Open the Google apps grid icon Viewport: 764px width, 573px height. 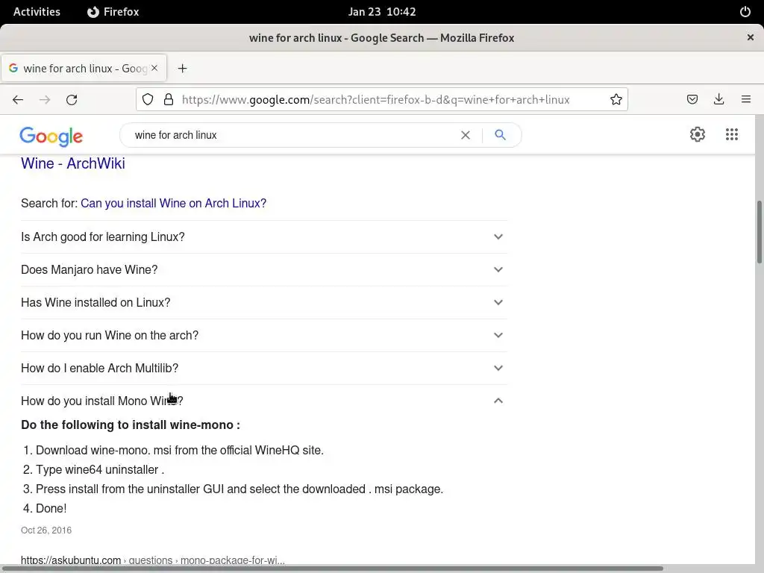[732, 134]
